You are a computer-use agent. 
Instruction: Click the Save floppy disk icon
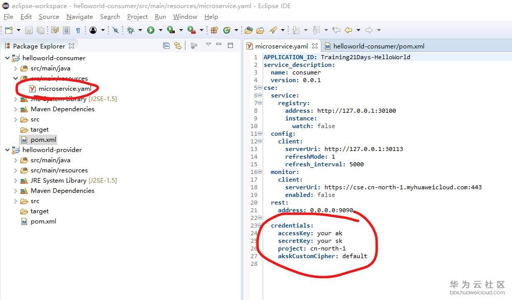(x=29, y=30)
